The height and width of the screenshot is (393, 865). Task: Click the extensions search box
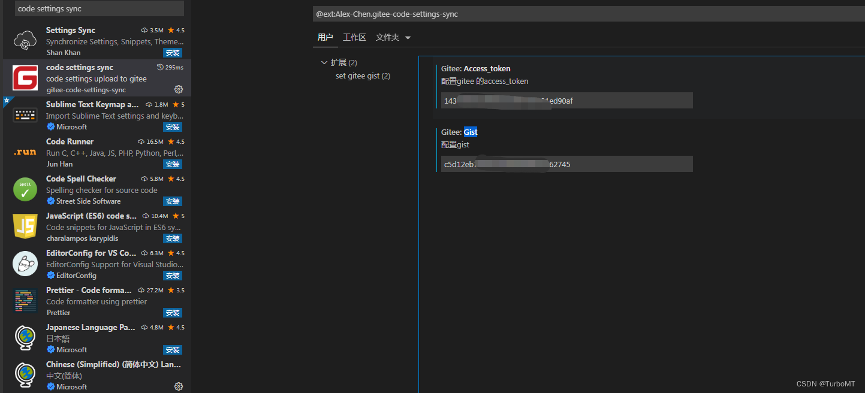click(100, 8)
